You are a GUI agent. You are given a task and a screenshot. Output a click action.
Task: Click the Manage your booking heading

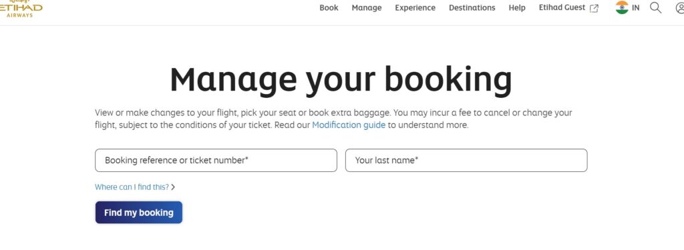(341, 80)
